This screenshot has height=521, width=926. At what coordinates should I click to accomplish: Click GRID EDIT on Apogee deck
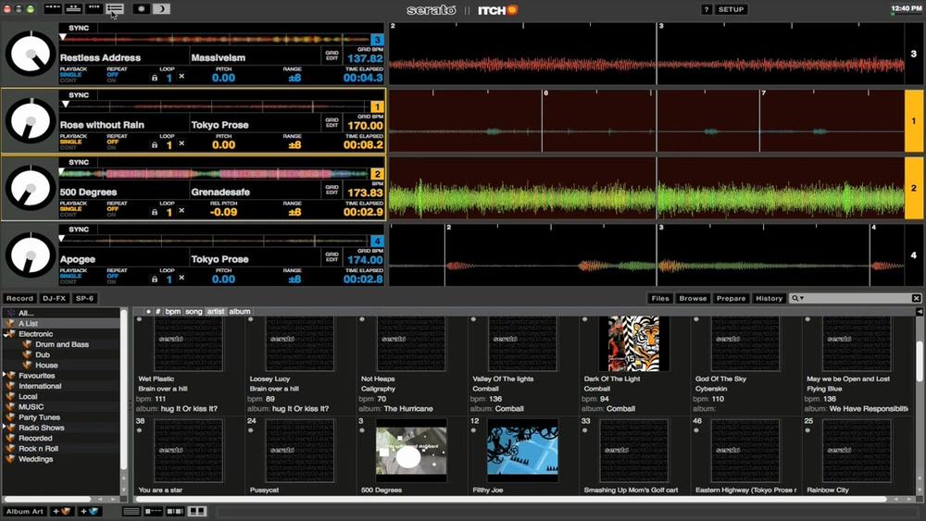click(x=332, y=257)
